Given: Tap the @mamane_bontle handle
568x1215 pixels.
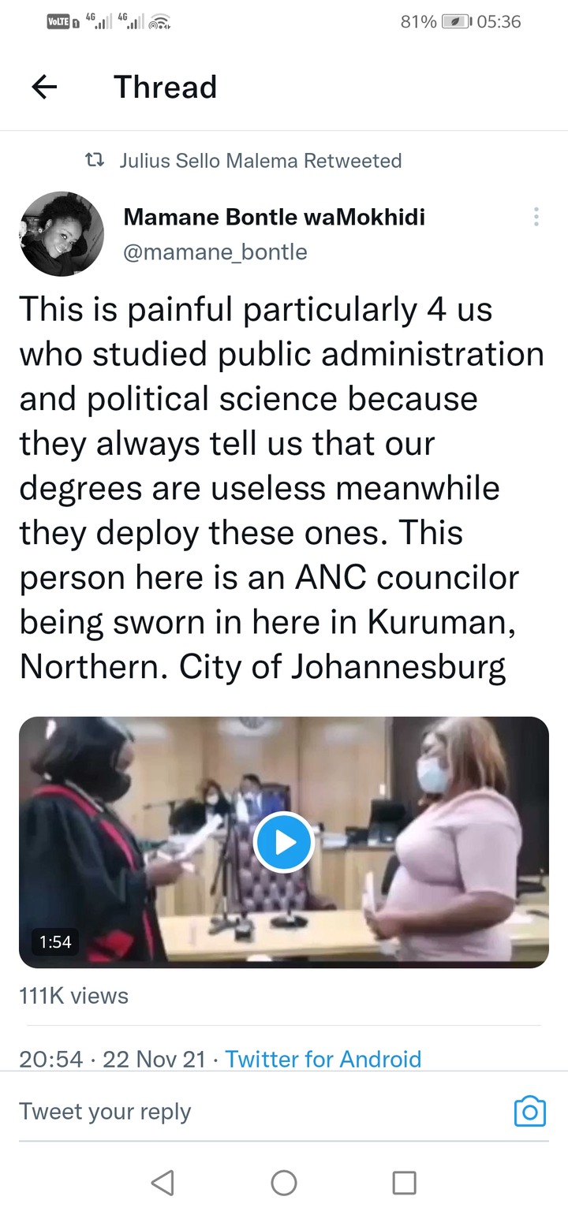Looking at the screenshot, I should (215, 252).
